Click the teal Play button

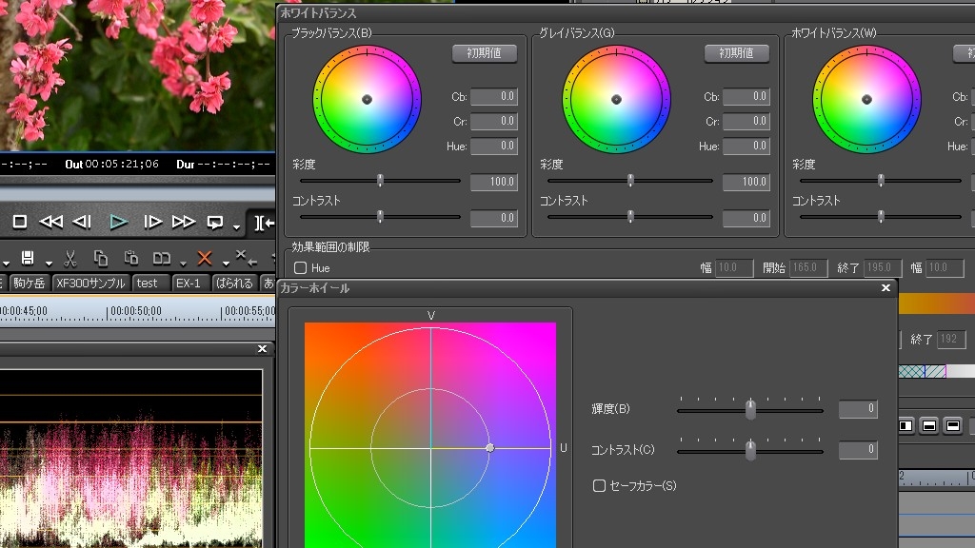coord(118,222)
